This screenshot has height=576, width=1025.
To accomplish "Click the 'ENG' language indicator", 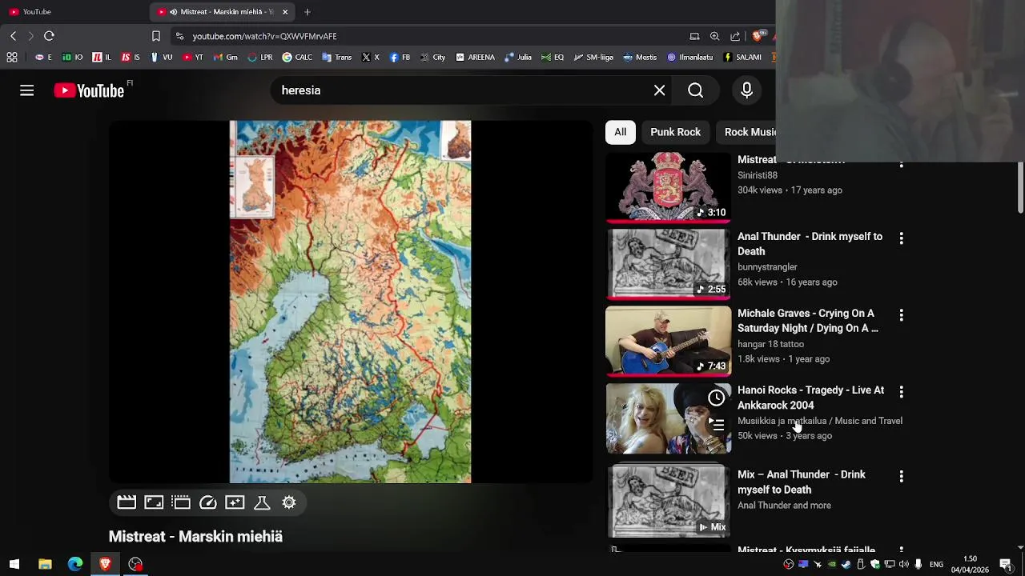I will pyautogui.click(x=936, y=564).
